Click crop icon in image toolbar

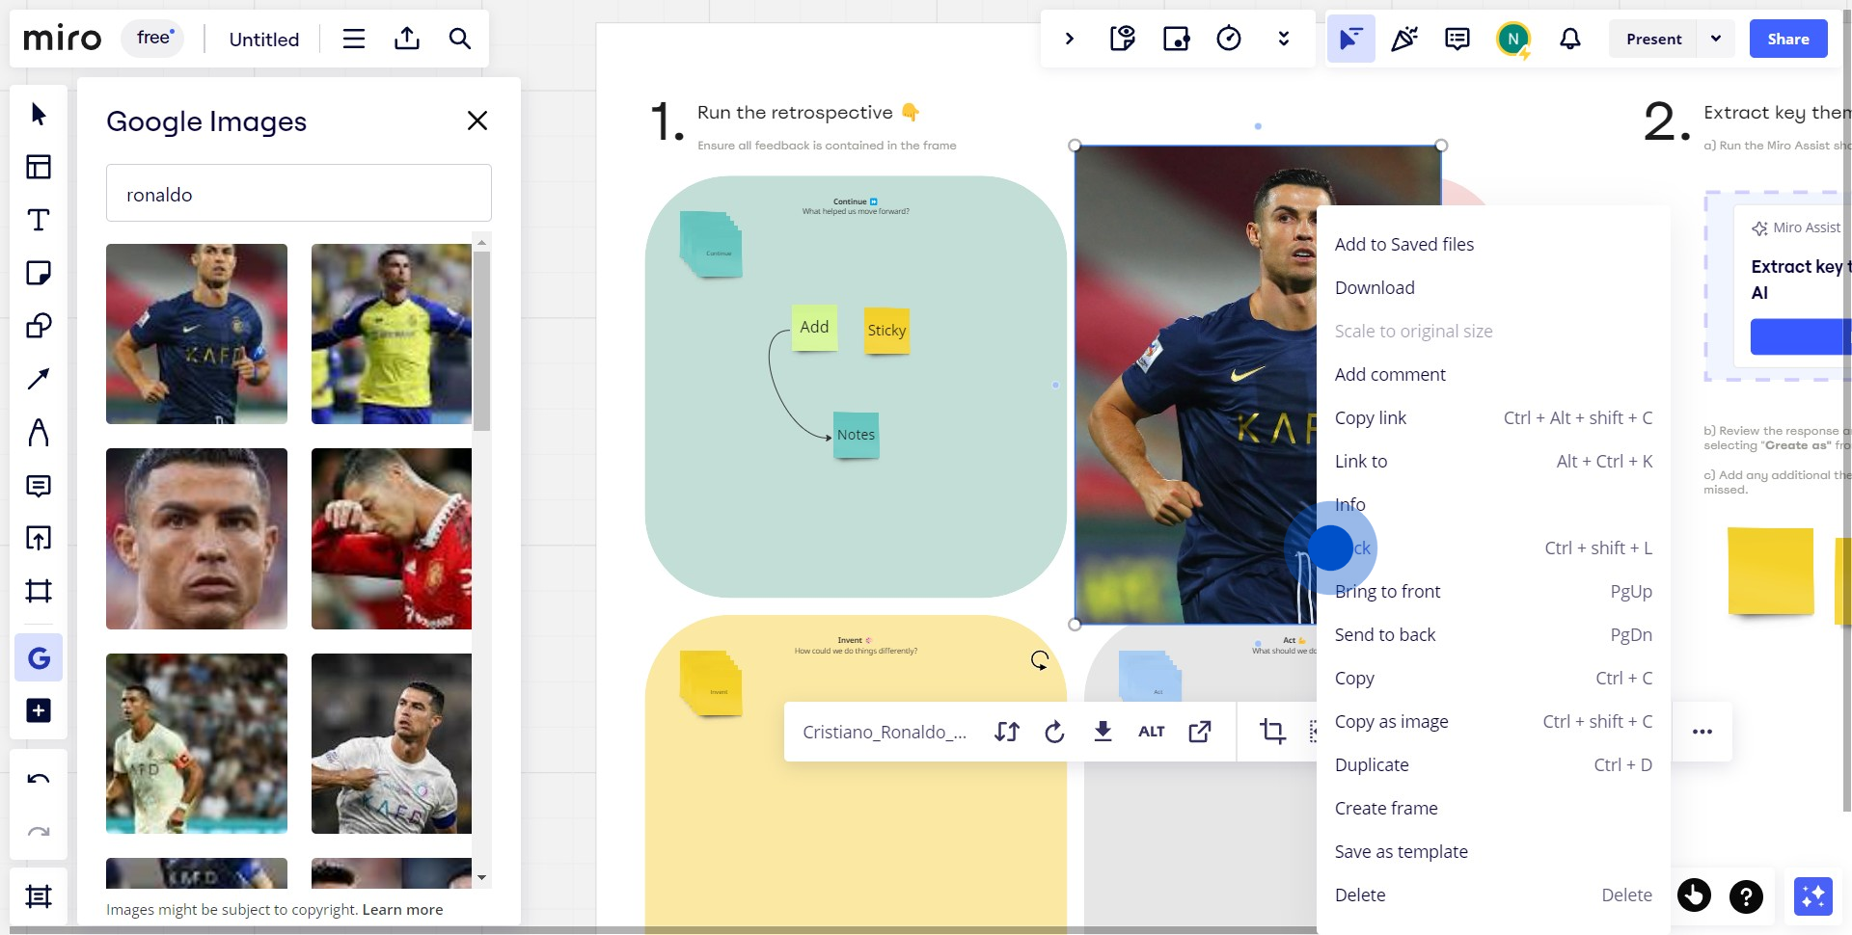(1272, 732)
